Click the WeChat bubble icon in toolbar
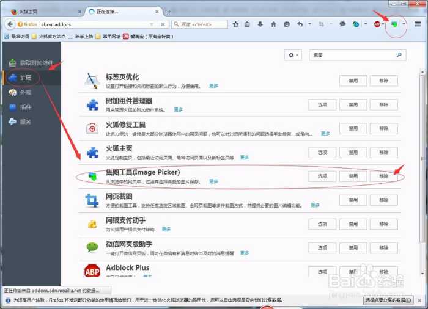The image size is (428, 309). [x=342, y=24]
